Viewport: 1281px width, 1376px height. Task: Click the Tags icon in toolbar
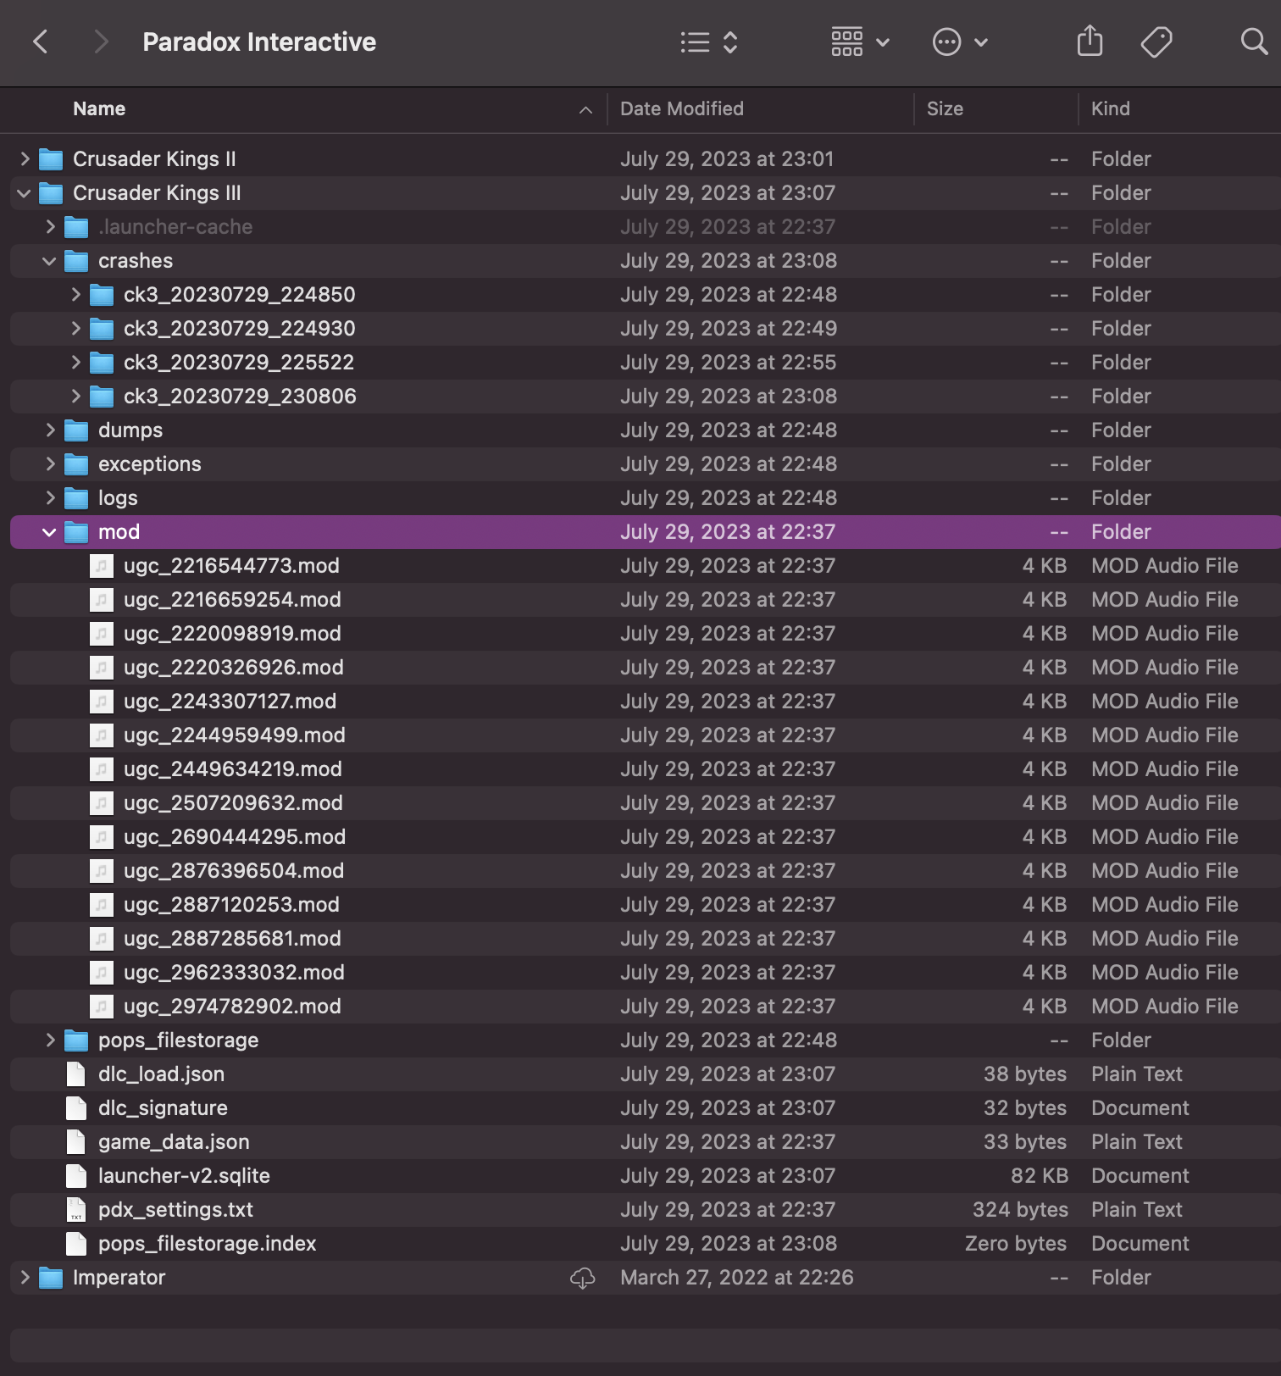pos(1156,42)
